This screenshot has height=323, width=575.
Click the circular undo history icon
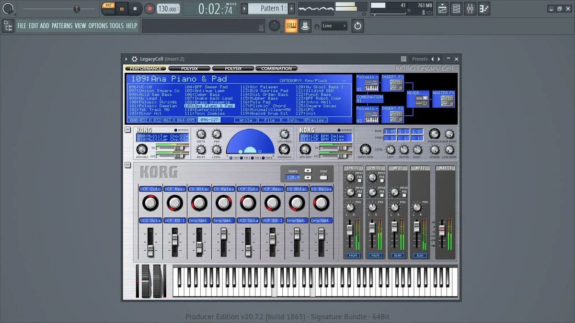pos(357,26)
